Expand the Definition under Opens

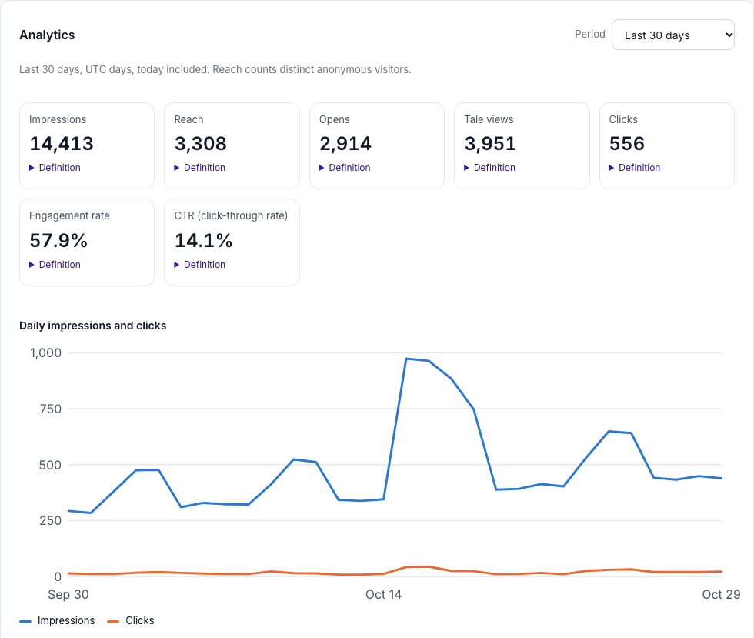(x=345, y=168)
